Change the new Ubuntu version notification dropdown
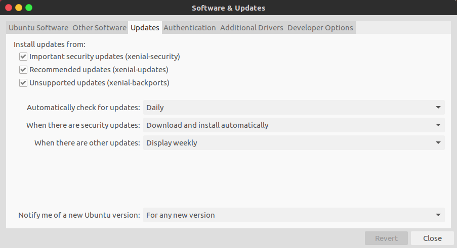The height and width of the screenshot is (248, 457). (x=294, y=215)
